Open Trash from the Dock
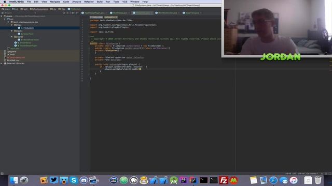 pos(318,180)
